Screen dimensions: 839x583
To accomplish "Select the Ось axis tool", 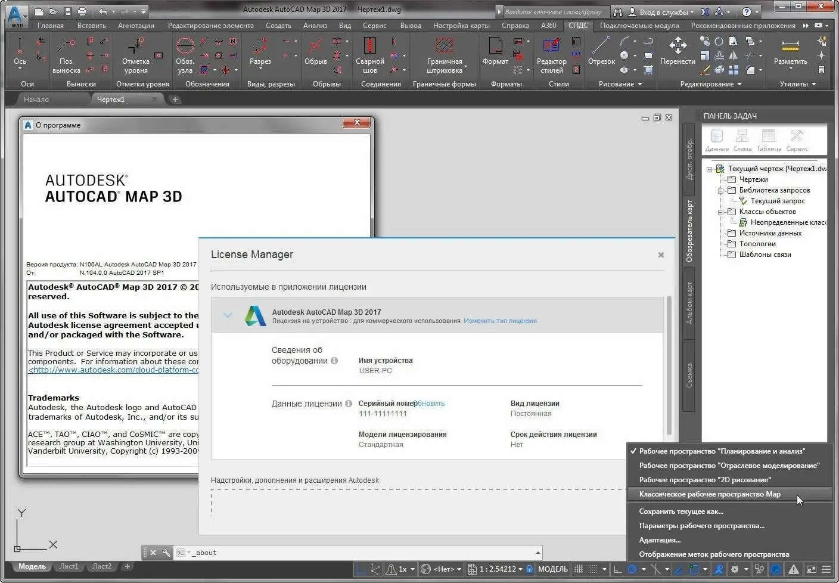I will pyautogui.click(x=20, y=52).
